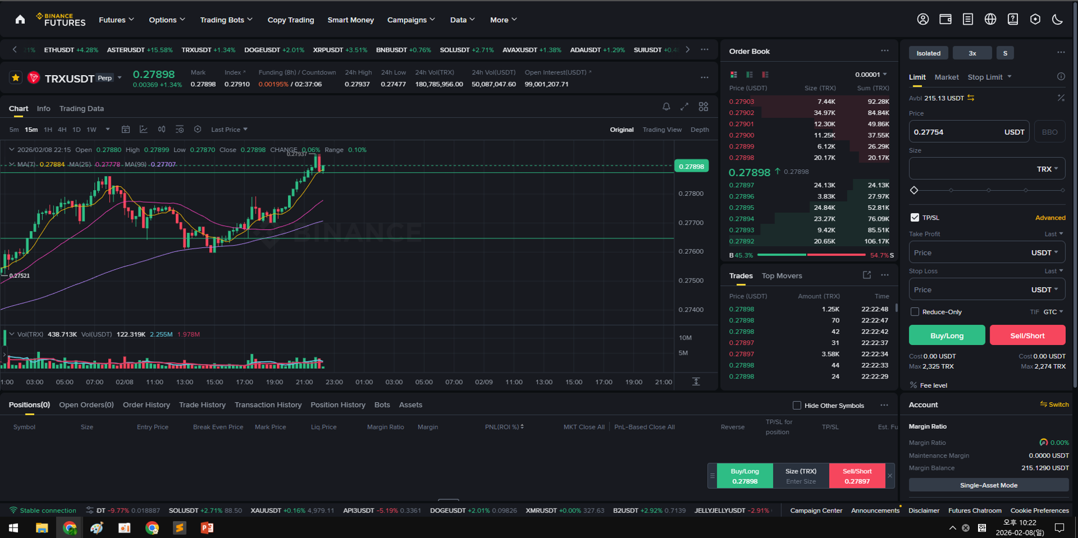Open the Last Price dropdown above chart
The height and width of the screenshot is (538, 1078).
[x=229, y=129]
